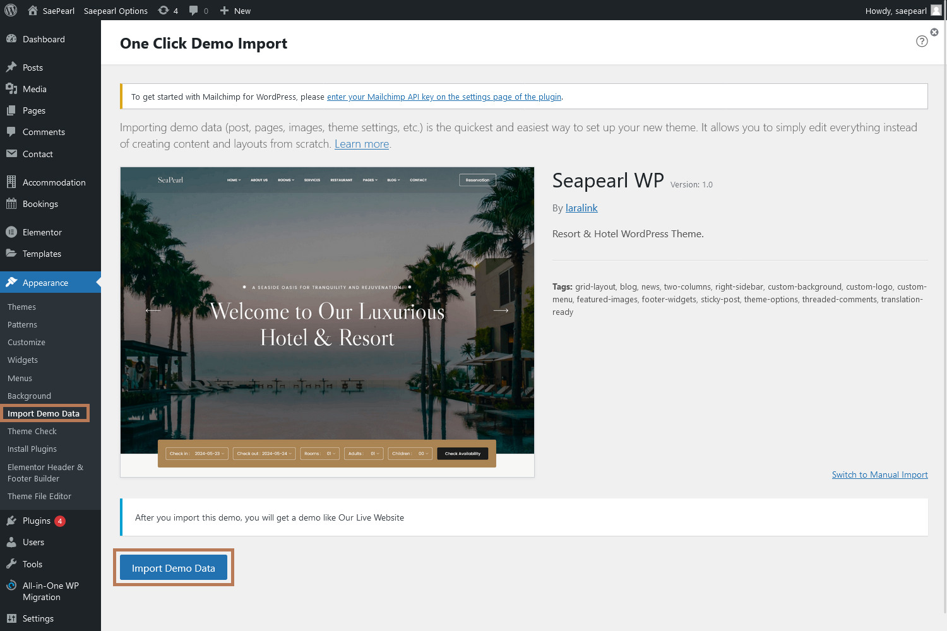Follow the Switch to Manual Import link
This screenshot has width=947, height=631.
tap(880, 475)
